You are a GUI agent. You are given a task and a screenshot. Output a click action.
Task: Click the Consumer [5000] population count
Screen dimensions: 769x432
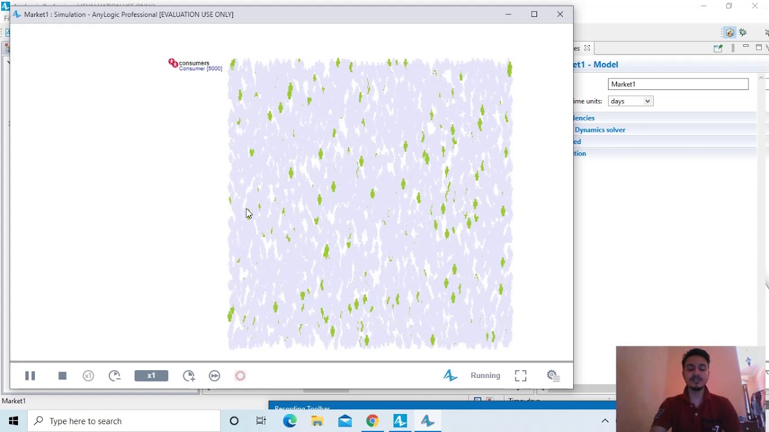201,68
